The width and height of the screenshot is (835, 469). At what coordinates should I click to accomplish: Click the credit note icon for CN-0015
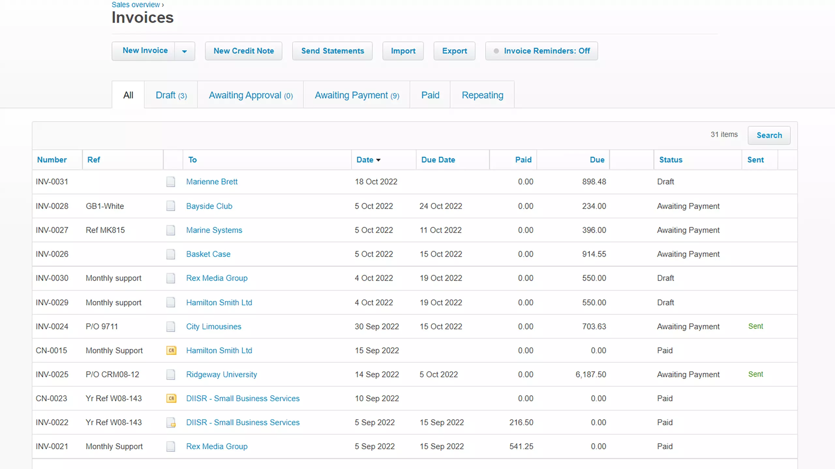point(171,350)
